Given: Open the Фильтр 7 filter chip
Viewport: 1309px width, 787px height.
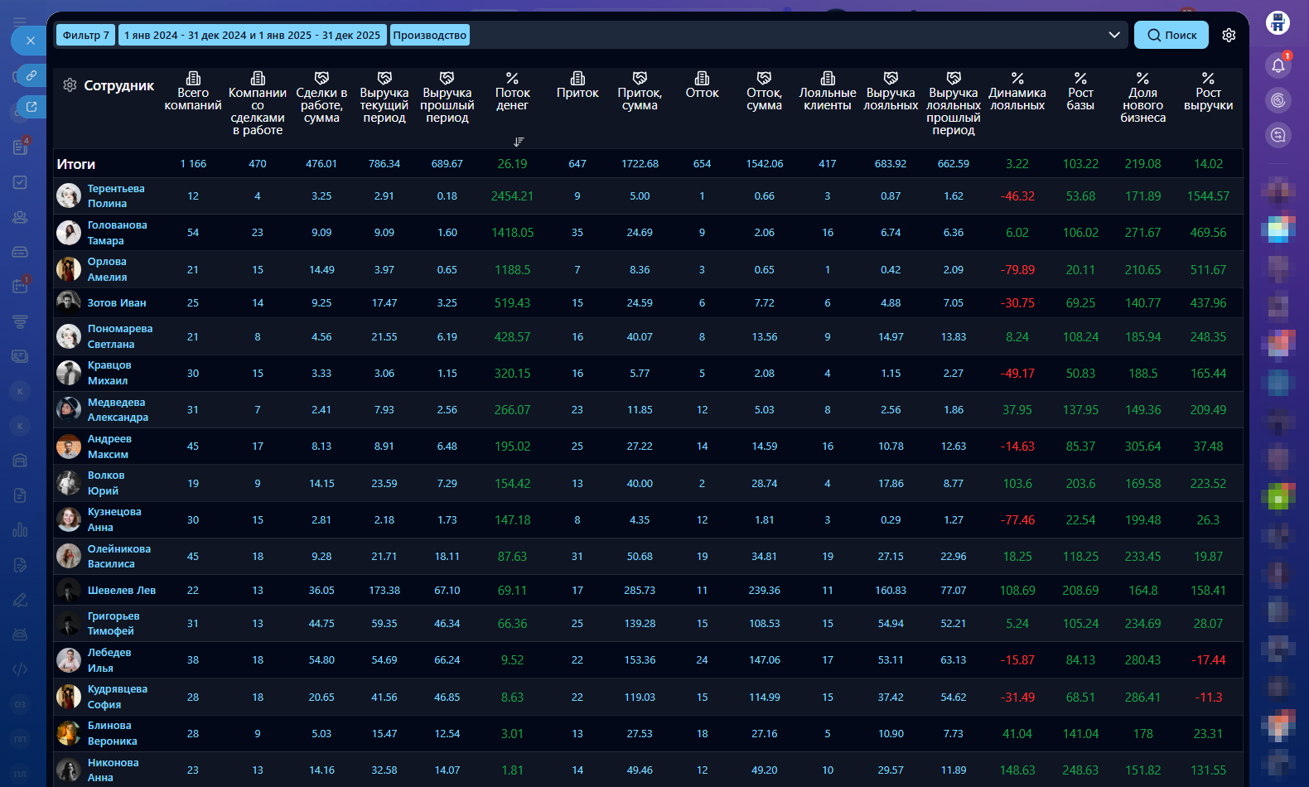Looking at the screenshot, I should [x=85, y=35].
